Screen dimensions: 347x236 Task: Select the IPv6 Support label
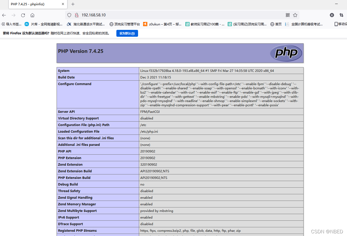[69, 218]
